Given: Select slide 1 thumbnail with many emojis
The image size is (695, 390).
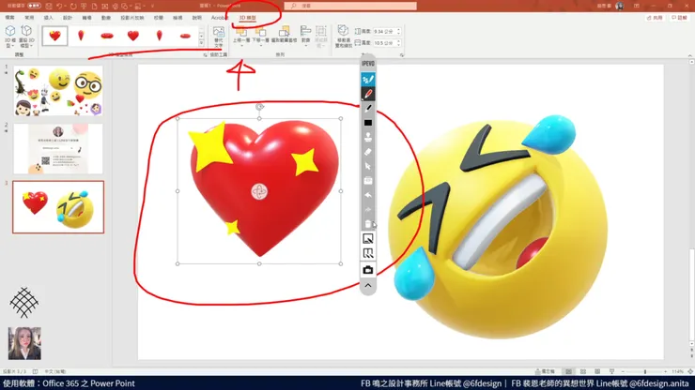Looking at the screenshot, I should coord(58,91).
